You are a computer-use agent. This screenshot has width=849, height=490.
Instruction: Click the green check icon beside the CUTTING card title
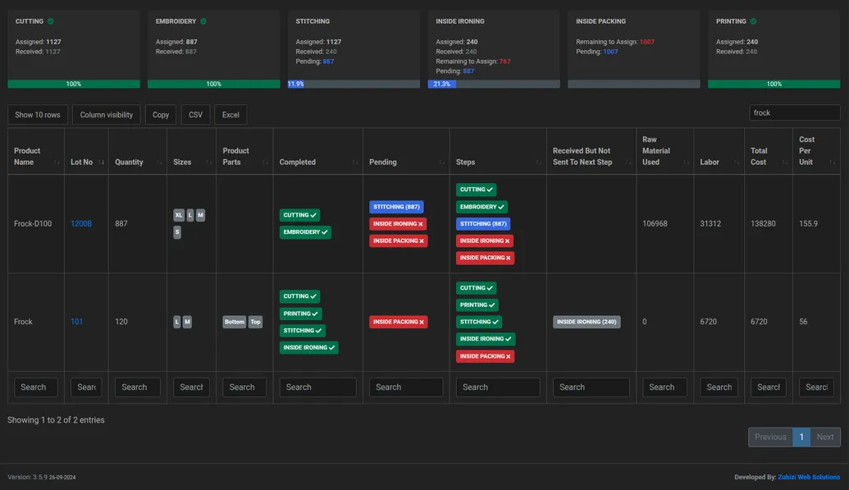[51, 21]
